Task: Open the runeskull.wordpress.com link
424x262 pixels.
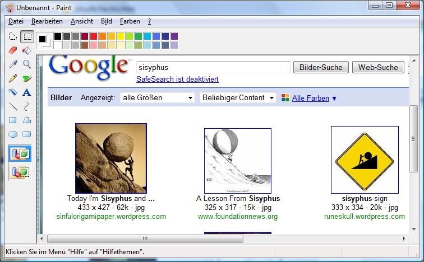Action: coord(365,217)
